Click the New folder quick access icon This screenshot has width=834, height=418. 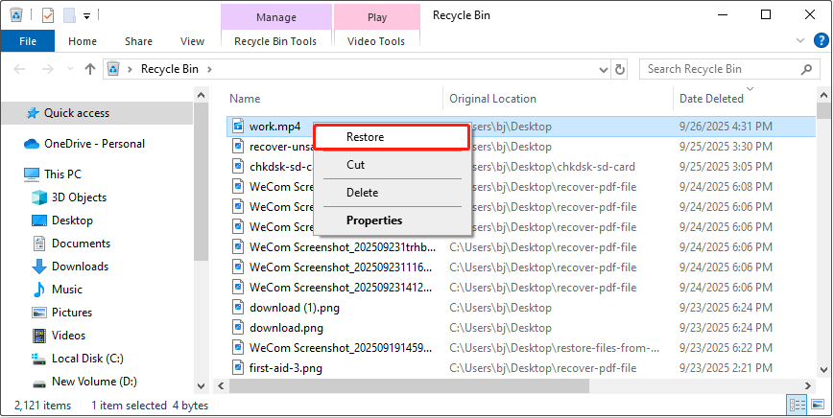point(70,15)
